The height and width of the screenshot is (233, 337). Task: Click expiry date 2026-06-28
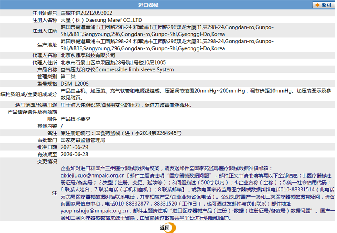point(75,155)
